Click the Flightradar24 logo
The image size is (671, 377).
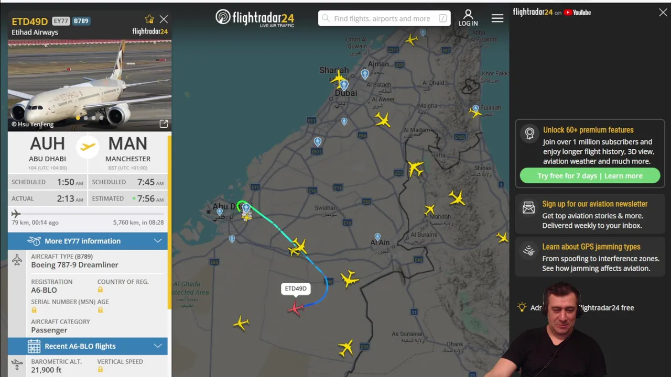pyautogui.click(x=255, y=18)
